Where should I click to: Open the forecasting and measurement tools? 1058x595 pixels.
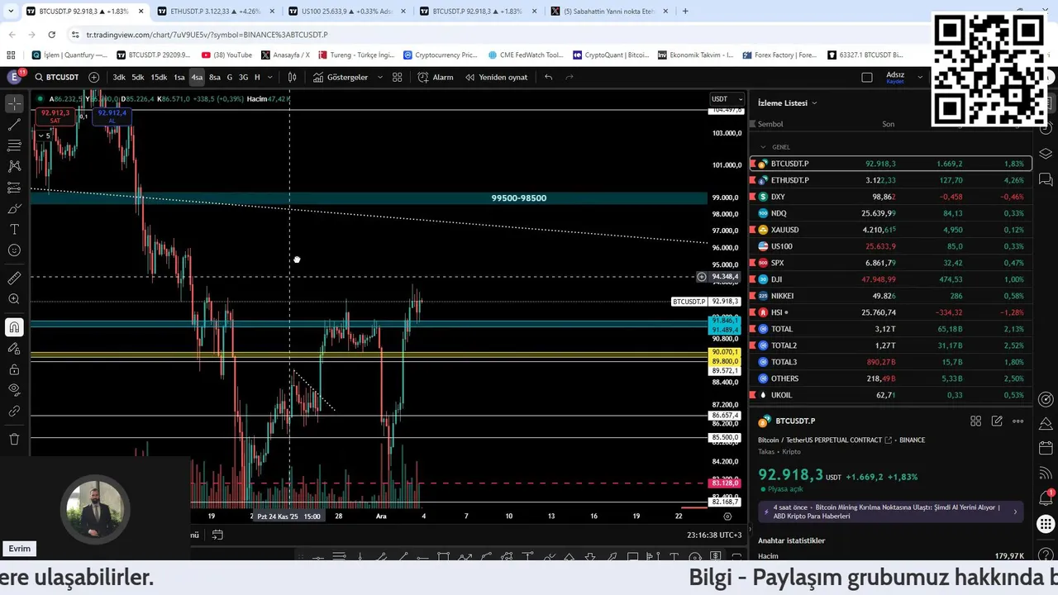click(14, 188)
